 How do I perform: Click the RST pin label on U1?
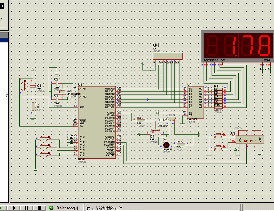[82, 107]
